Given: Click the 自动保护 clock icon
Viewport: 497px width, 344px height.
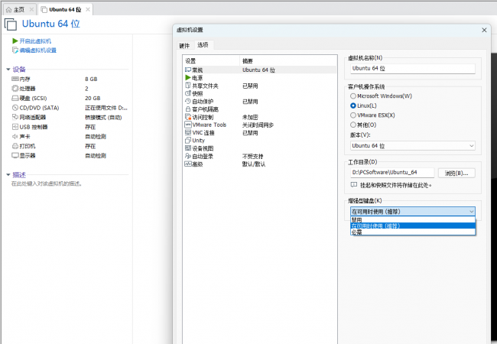Looking at the screenshot, I should (188, 102).
